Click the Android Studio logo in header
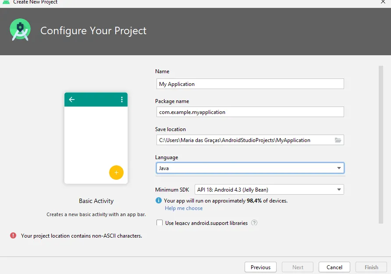The height and width of the screenshot is (274, 391). click(x=20, y=30)
